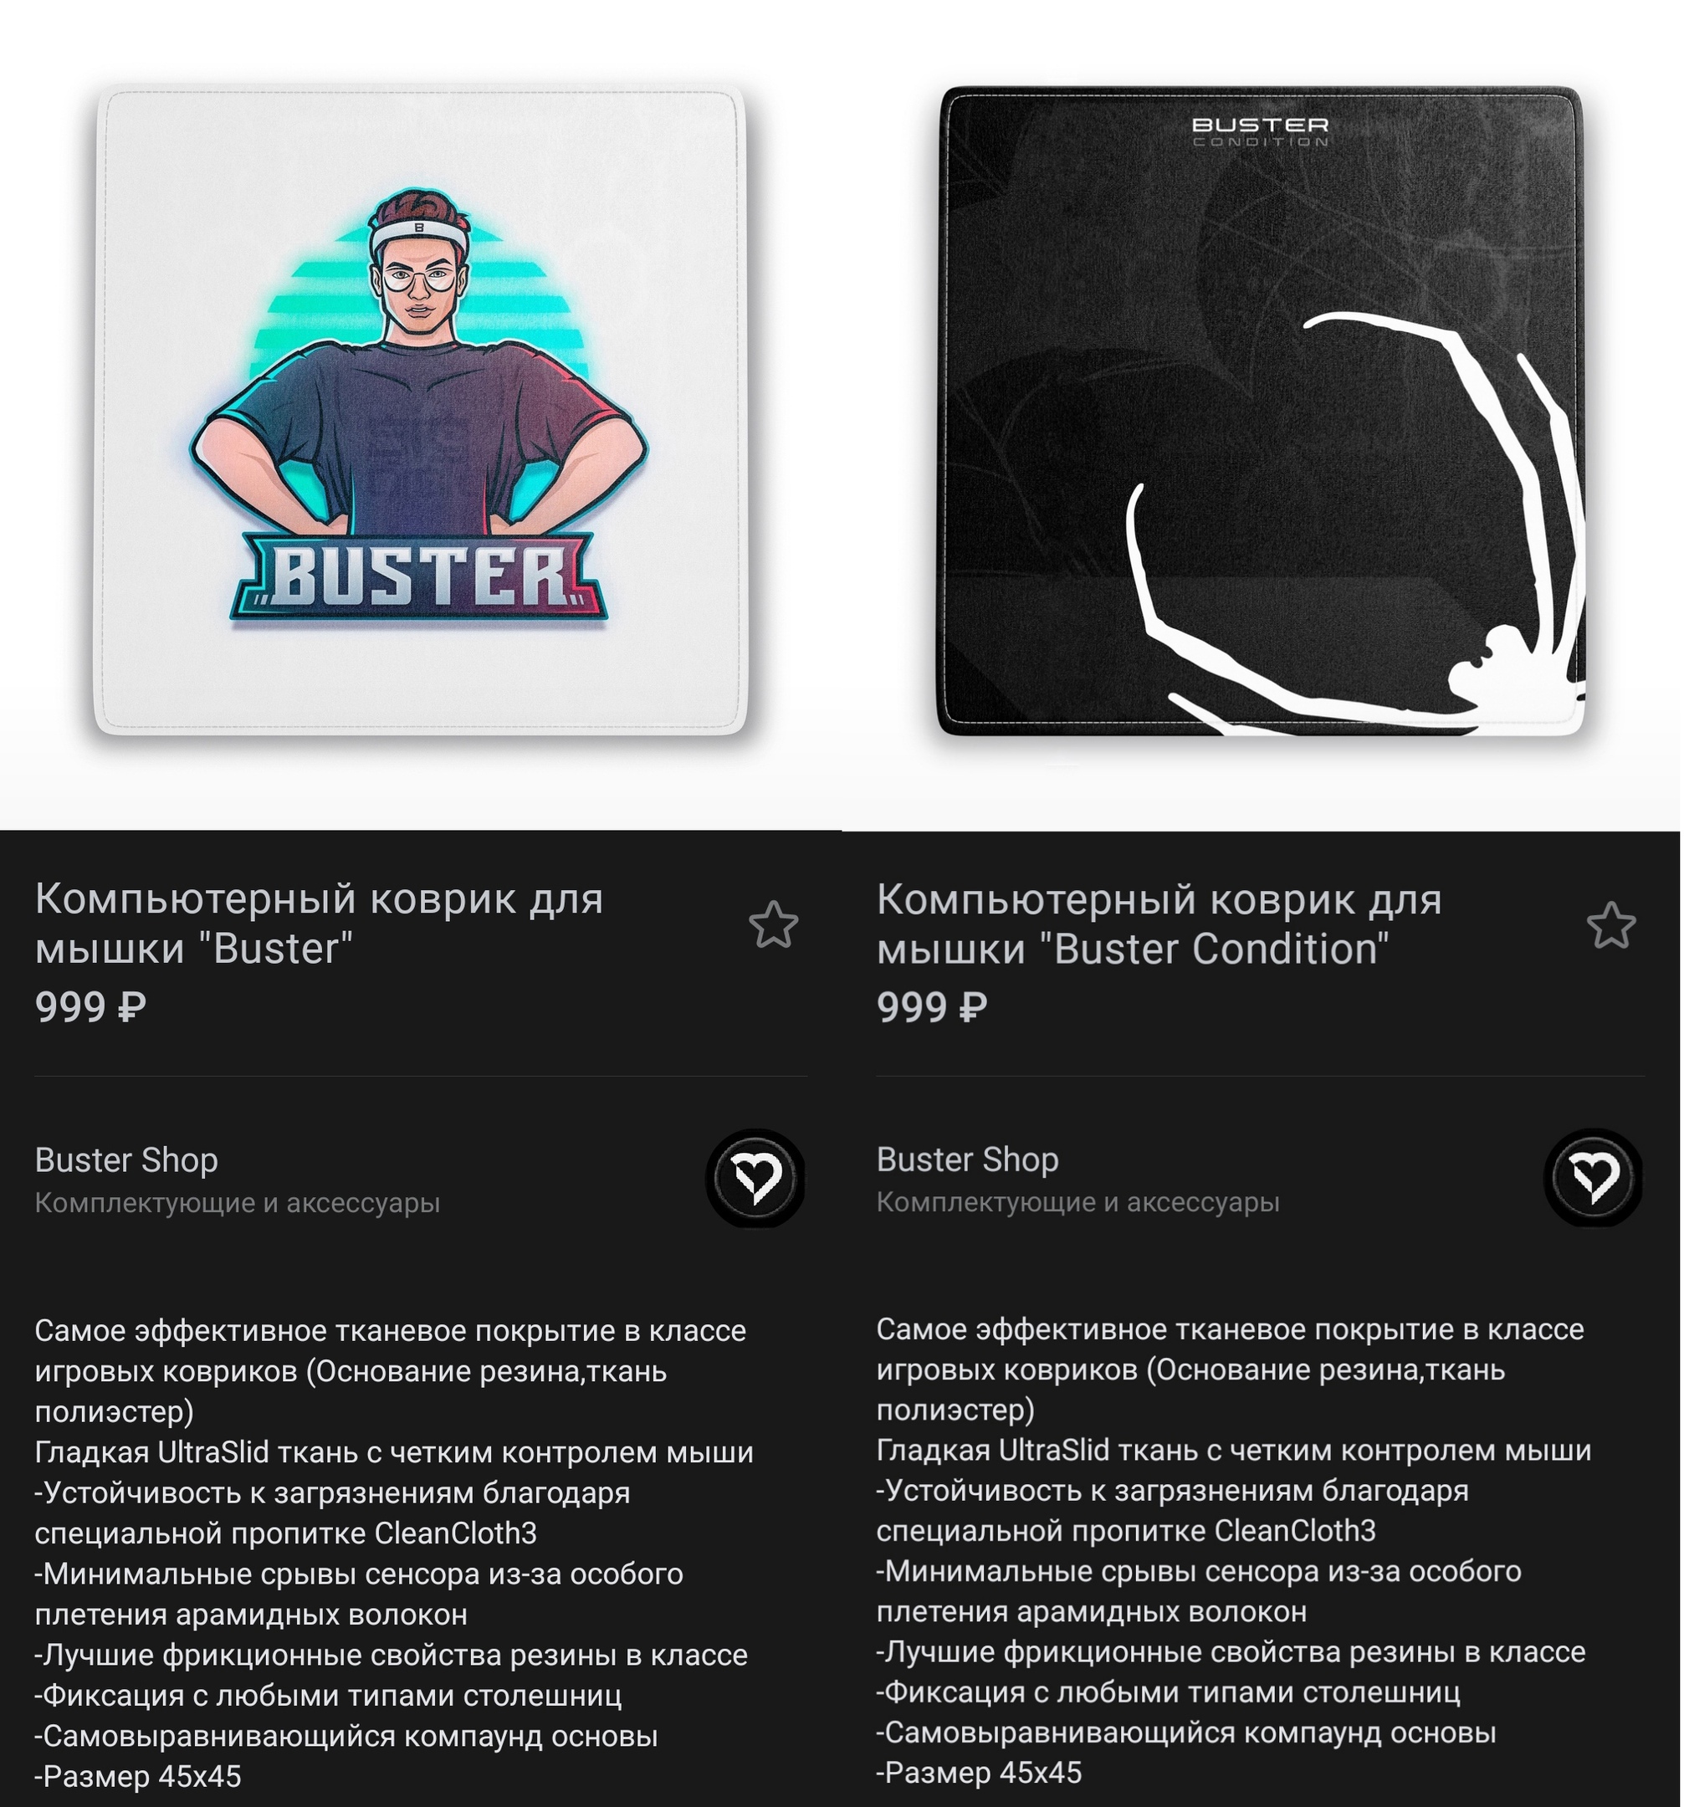Open Buster Shop heart avatar under "Buster Condition" listing
The height and width of the screenshot is (1807, 1684).
(x=1593, y=1177)
